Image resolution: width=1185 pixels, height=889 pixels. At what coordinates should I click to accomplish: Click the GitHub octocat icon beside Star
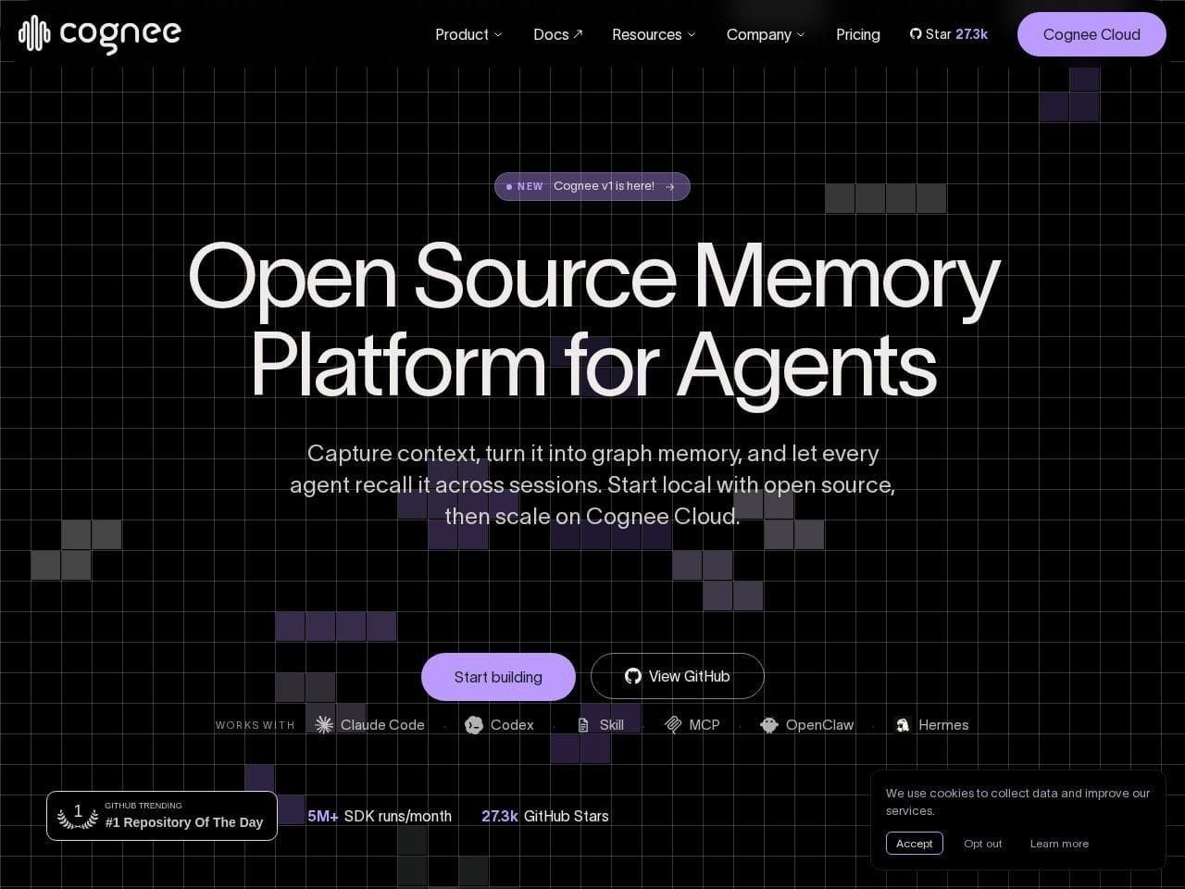click(x=916, y=34)
